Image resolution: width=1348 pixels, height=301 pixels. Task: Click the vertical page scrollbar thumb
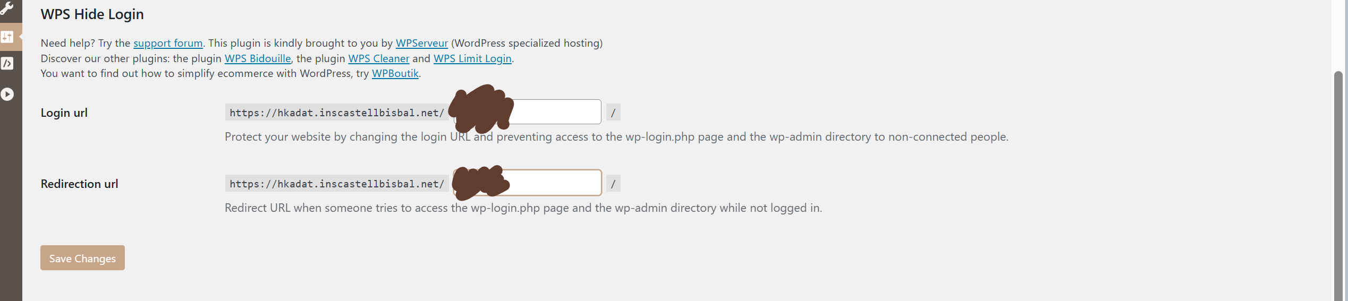pos(1338,186)
